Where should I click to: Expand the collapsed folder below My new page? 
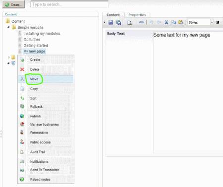9,57
